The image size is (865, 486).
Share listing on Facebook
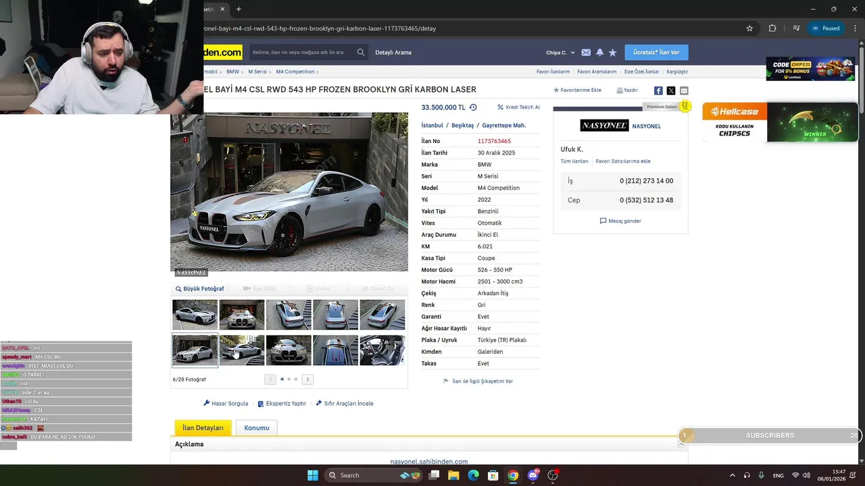(658, 90)
